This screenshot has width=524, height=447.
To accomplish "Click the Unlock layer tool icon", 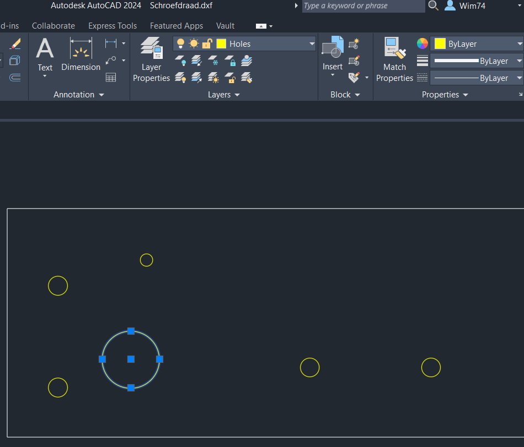I will pyautogui.click(x=230, y=78).
